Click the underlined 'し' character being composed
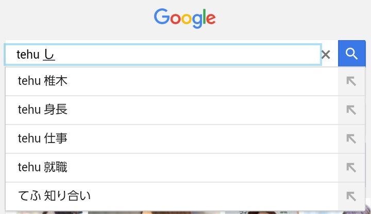 pos(49,55)
